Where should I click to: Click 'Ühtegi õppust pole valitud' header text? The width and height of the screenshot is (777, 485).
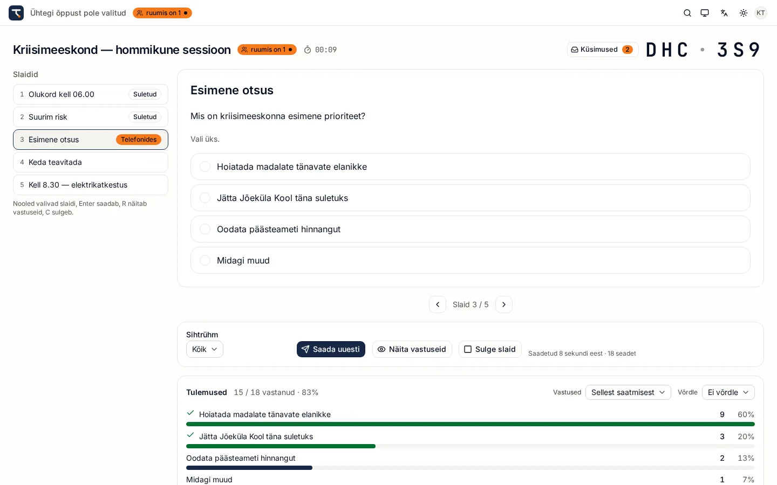[x=78, y=13]
